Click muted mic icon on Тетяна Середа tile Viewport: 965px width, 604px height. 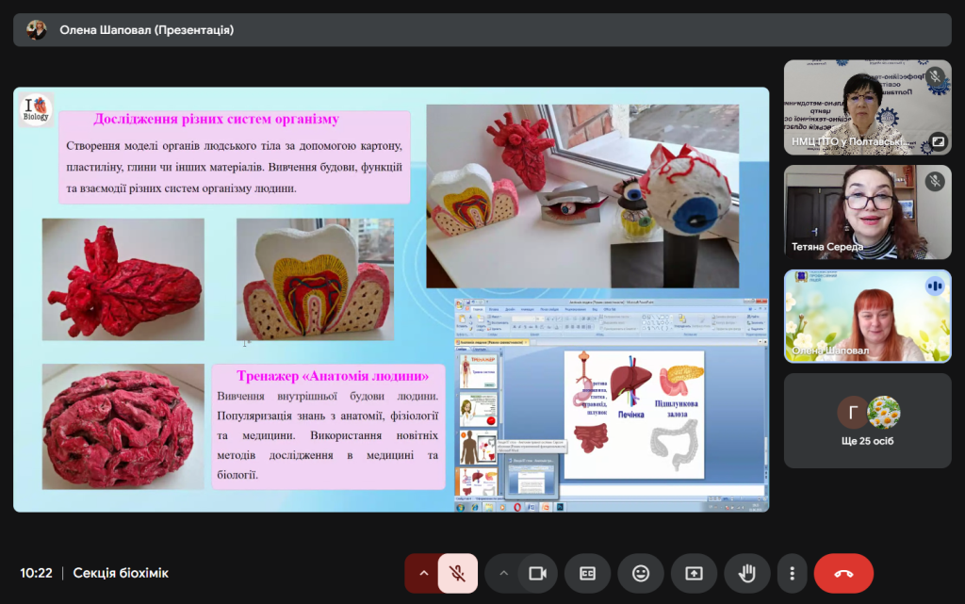tap(935, 181)
